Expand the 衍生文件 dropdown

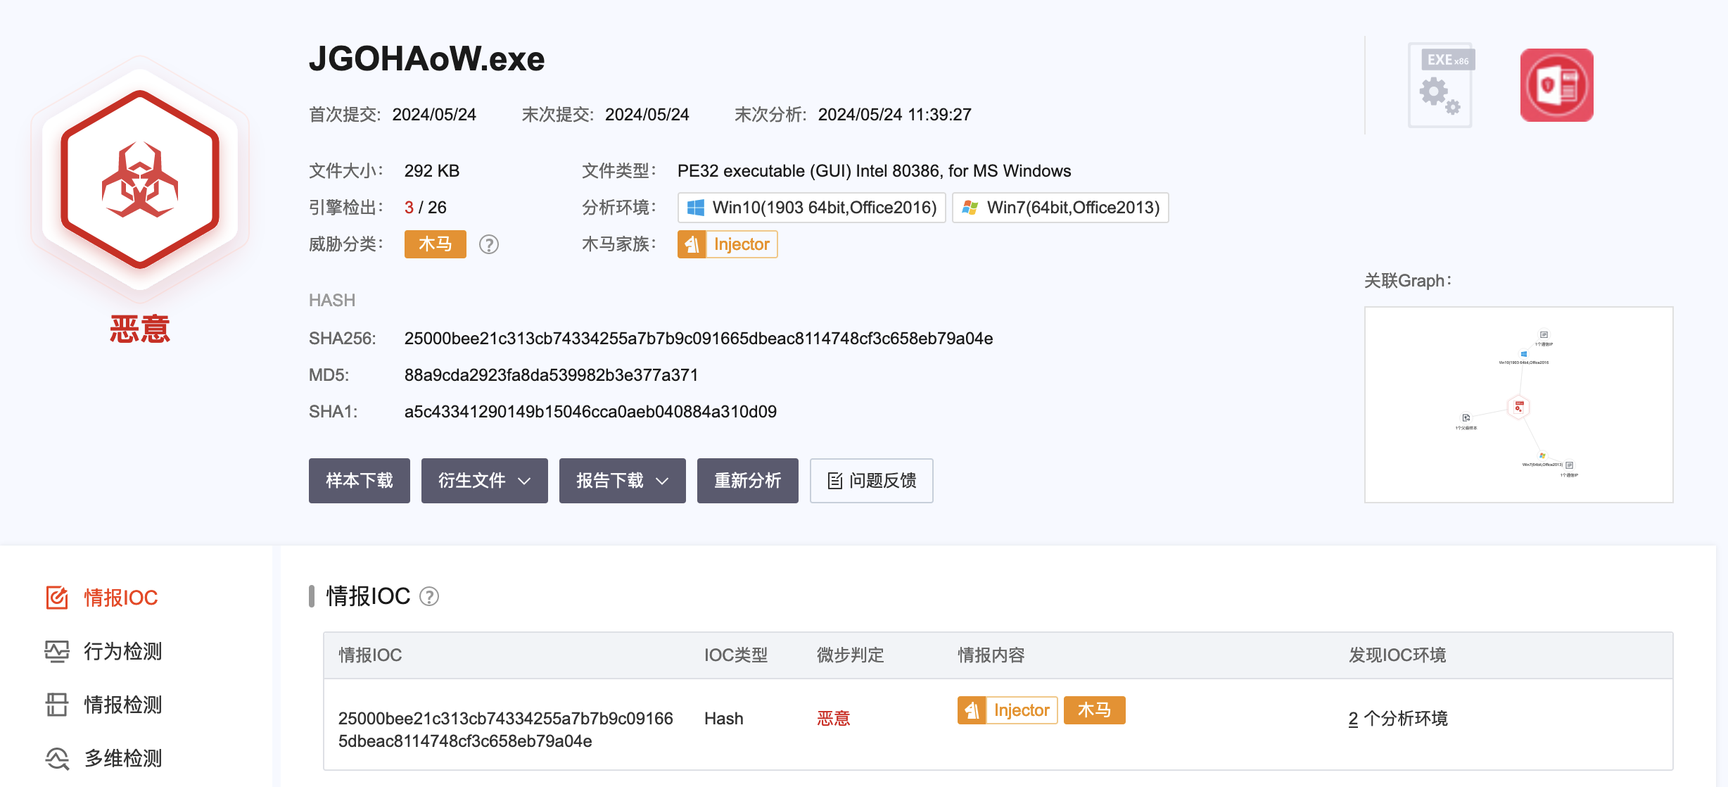(x=485, y=481)
